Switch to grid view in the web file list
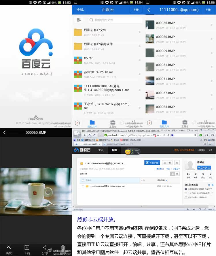216x256 pixels. (177, 174)
